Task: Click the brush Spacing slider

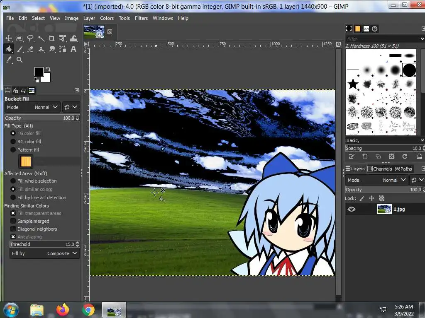Action: pyautogui.click(x=383, y=148)
